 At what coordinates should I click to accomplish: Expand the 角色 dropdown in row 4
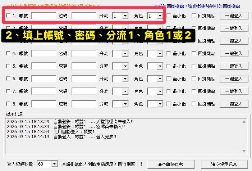coord(160,53)
